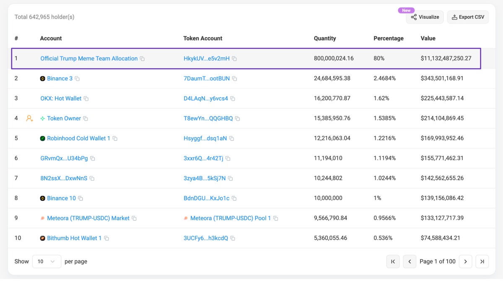Open the Token Owner account link

(x=64, y=119)
